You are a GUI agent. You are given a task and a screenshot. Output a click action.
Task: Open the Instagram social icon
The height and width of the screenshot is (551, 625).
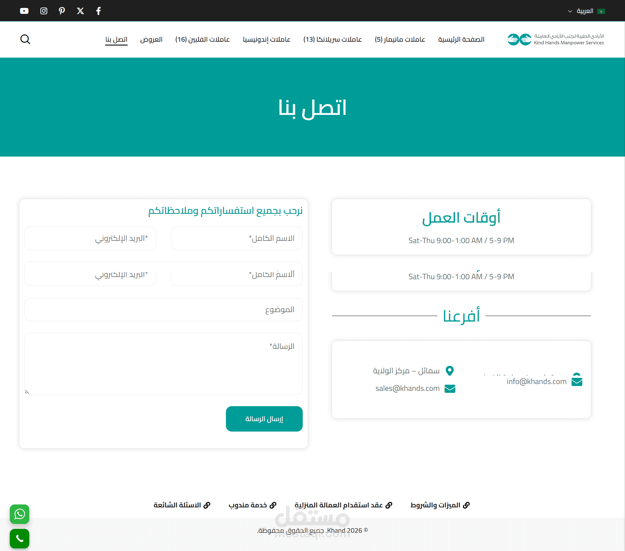pos(44,11)
